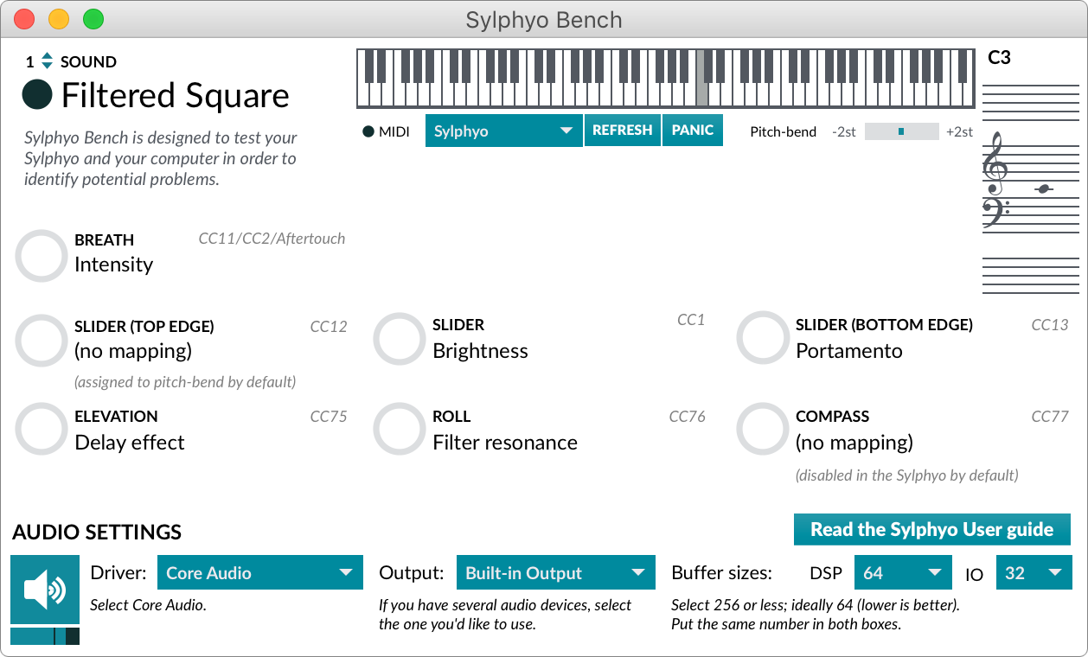Click the Intensity mapping label
Viewport: 1088px width, 657px height.
click(x=113, y=265)
